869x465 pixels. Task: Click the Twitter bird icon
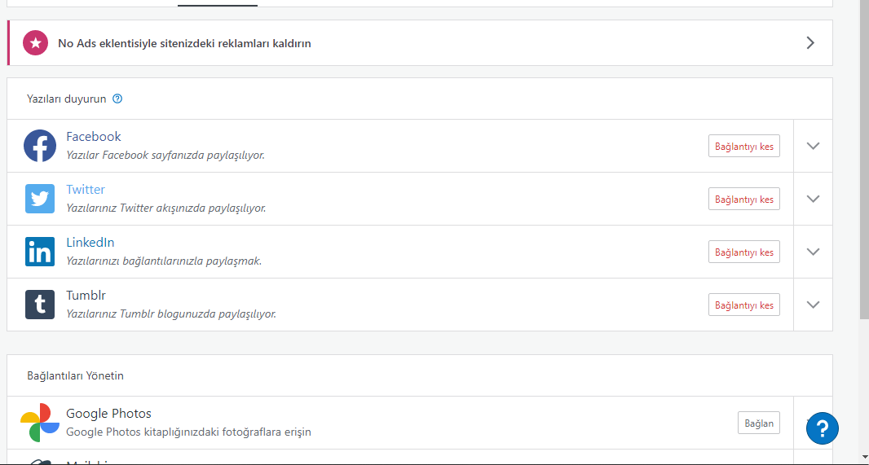pyautogui.click(x=40, y=199)
